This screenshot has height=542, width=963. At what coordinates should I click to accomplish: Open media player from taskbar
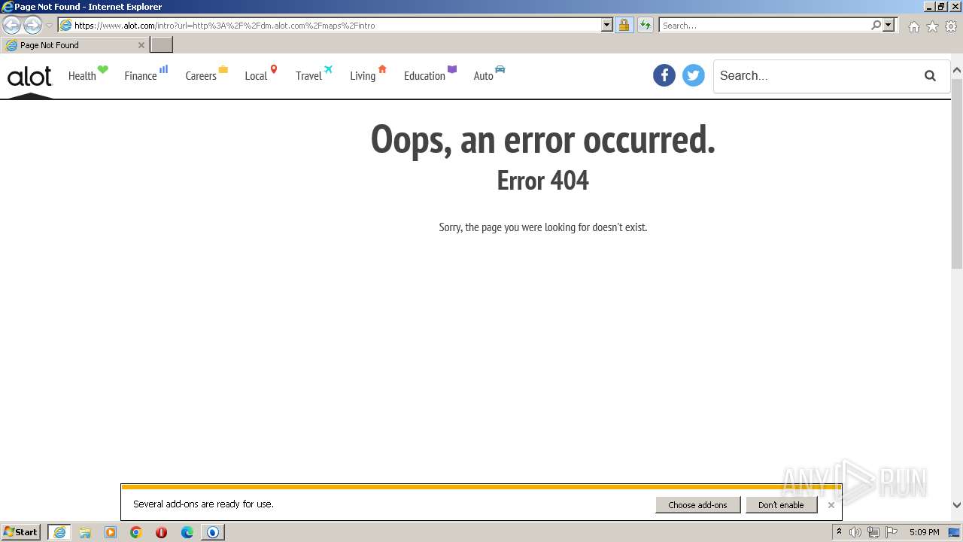[x=111, y=532]
